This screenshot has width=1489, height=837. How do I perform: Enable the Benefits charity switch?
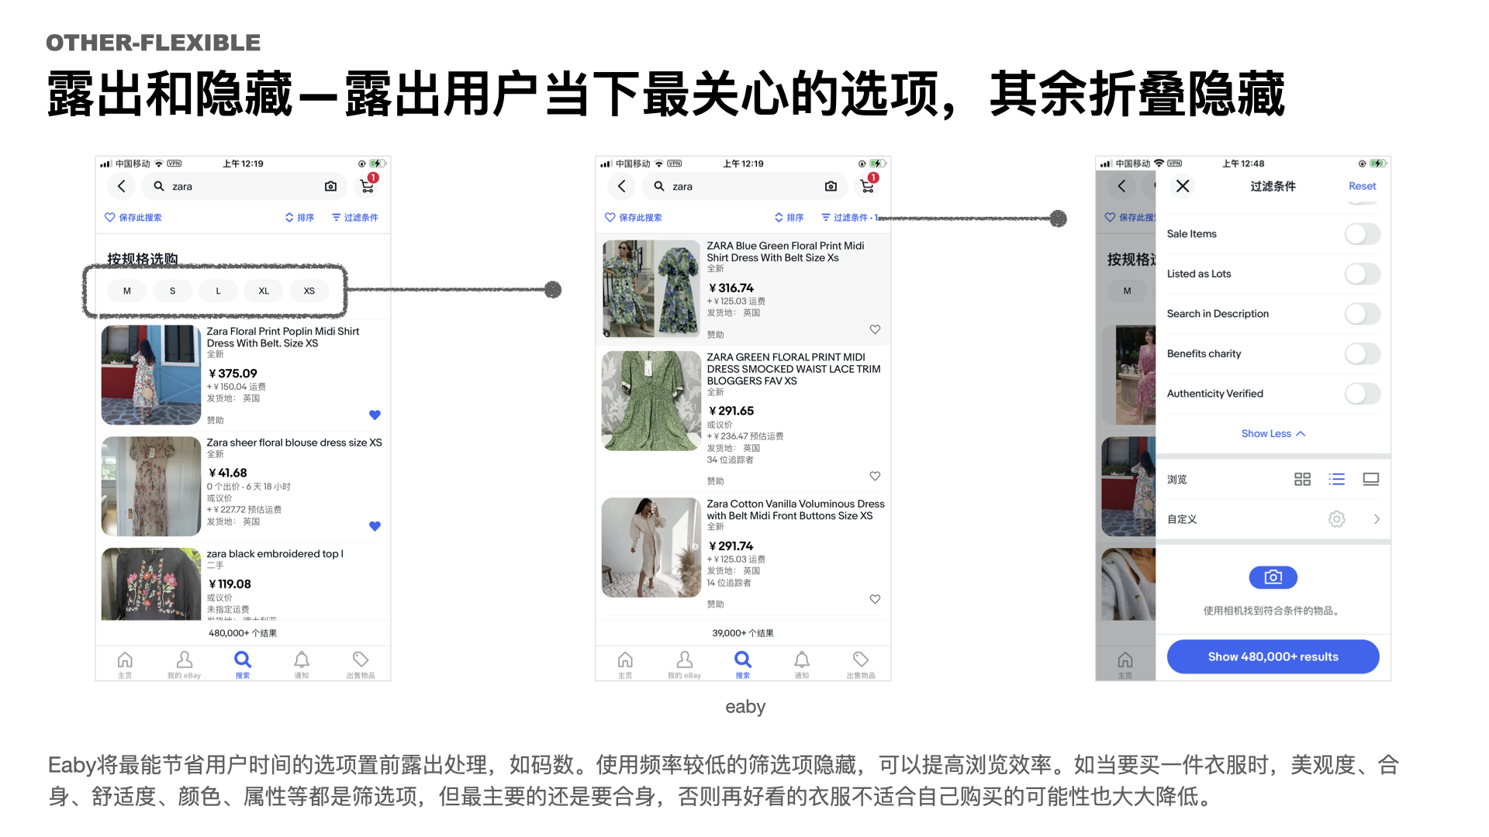click(x=1363, y=354)
